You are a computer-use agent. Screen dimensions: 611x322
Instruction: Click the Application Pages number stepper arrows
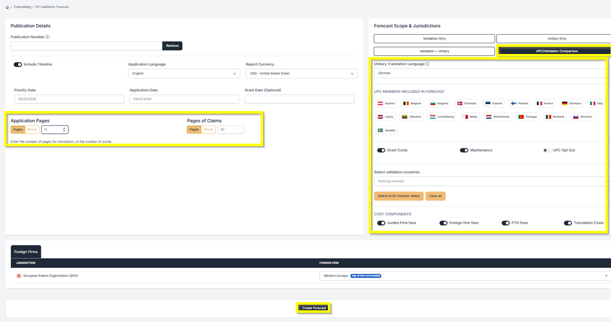pyautogui.click(x=64, y=129)
